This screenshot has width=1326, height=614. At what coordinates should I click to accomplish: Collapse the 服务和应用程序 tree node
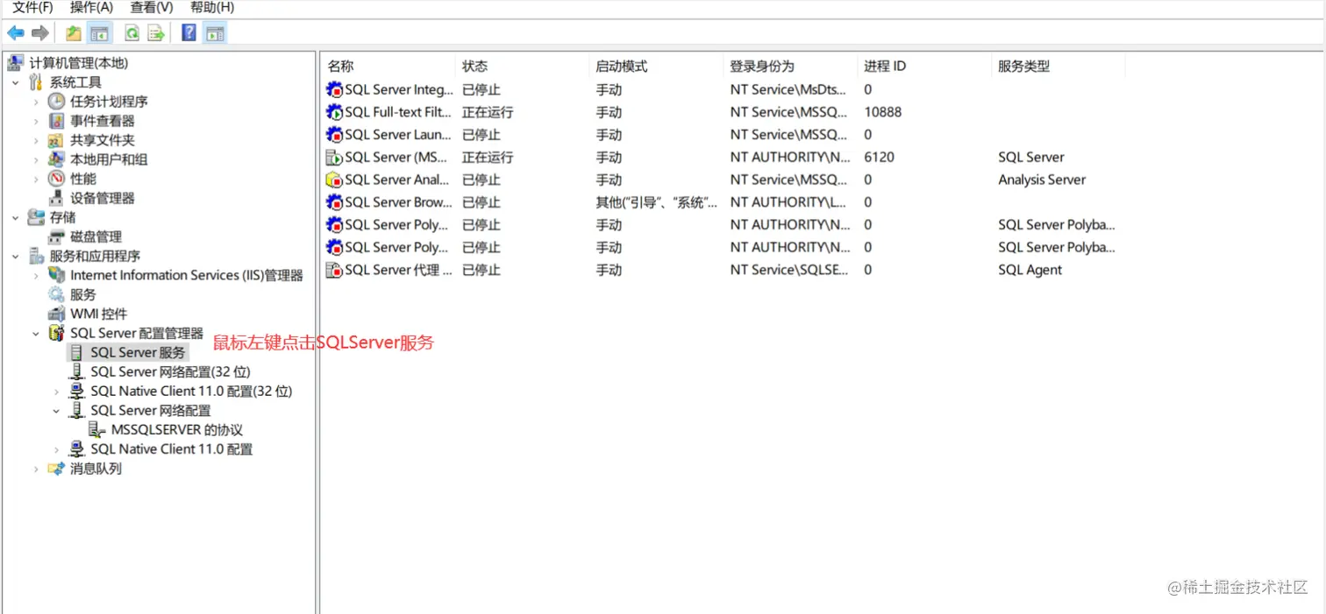pyautogui.click(x=16, y=256)
